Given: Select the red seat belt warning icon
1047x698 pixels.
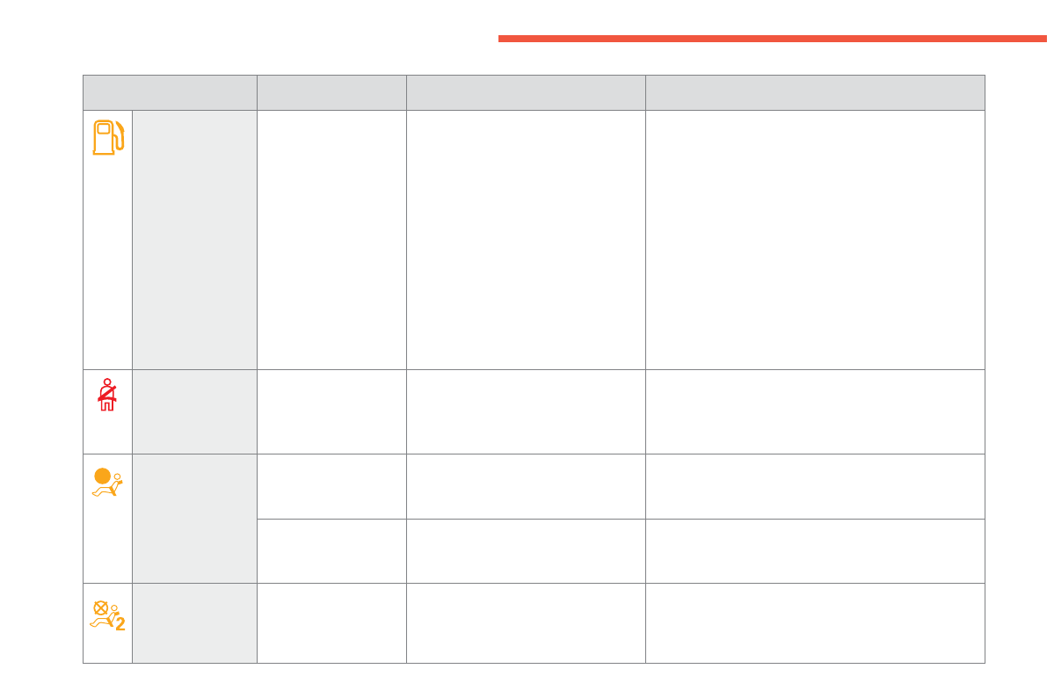Looking at the screenshot, I should pos(107,395).
